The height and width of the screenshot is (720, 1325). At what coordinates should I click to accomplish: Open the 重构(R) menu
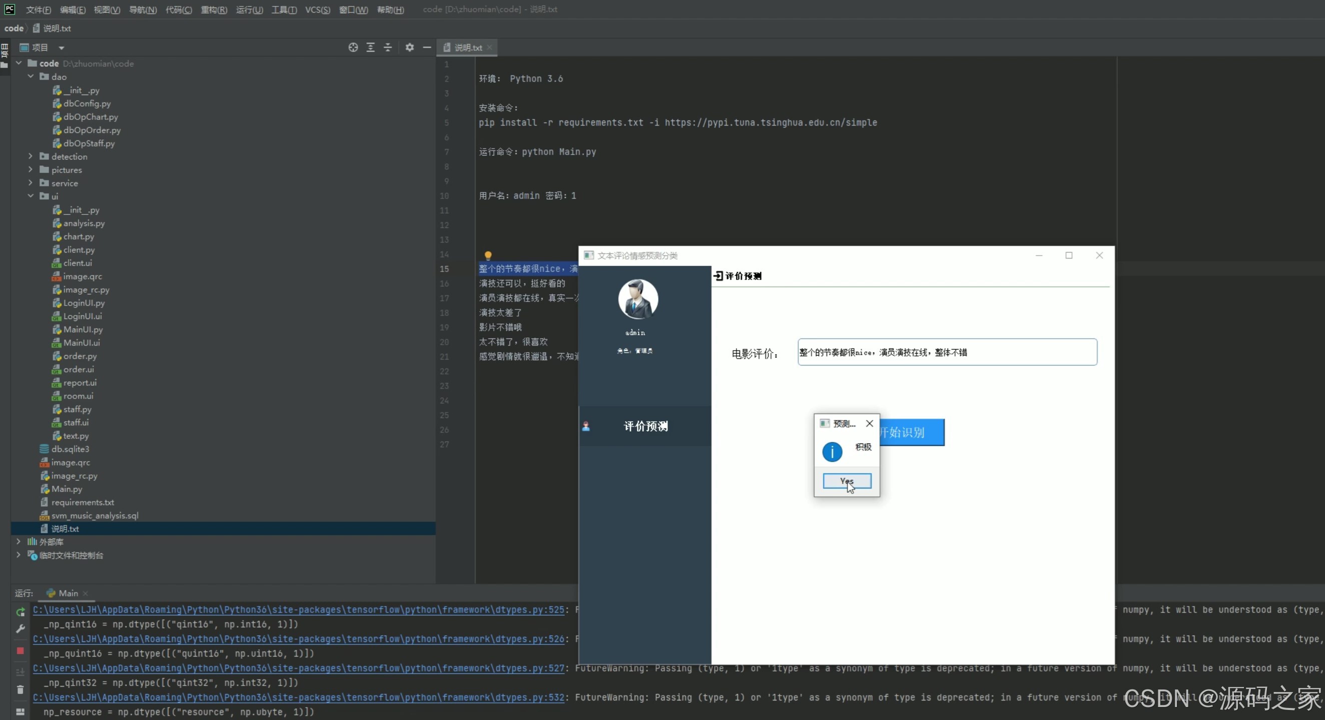point(214,10)
